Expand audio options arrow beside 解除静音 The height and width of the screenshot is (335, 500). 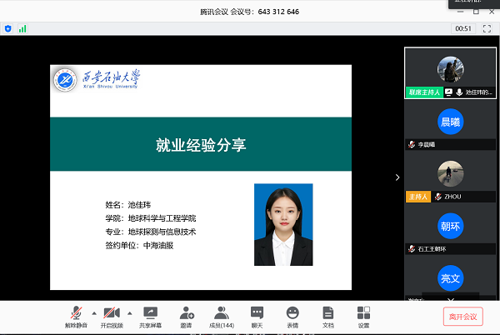[93, 312]
